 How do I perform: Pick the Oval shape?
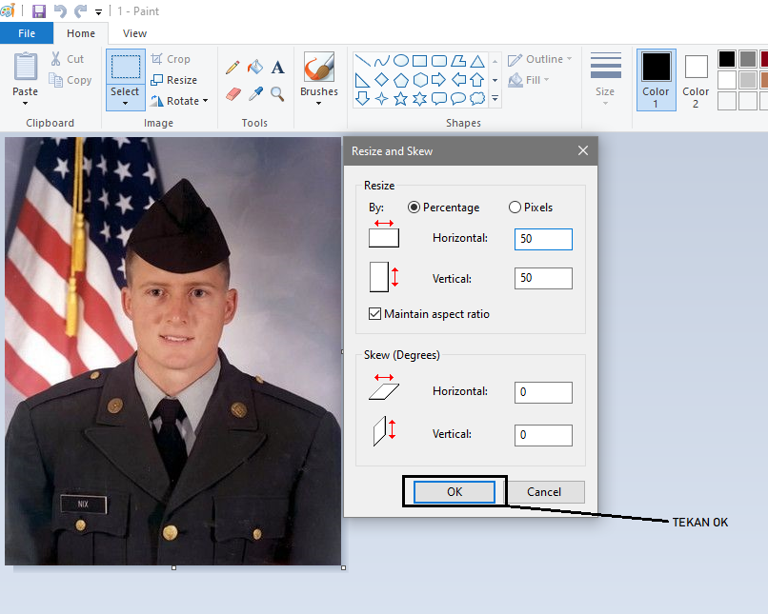point(401,61)
